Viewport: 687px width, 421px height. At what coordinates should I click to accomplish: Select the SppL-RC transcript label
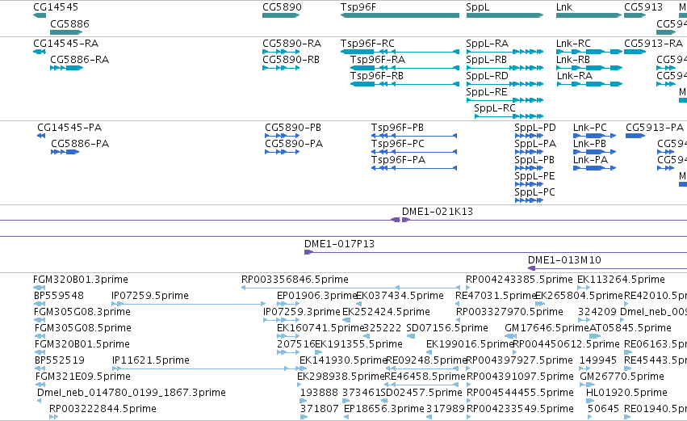coord(495,108)
